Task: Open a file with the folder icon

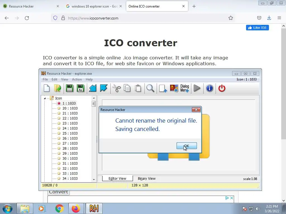Action: coord(58,88)
